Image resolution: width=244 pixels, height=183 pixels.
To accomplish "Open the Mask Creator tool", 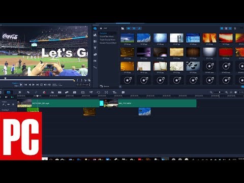I will pos(99,92).
